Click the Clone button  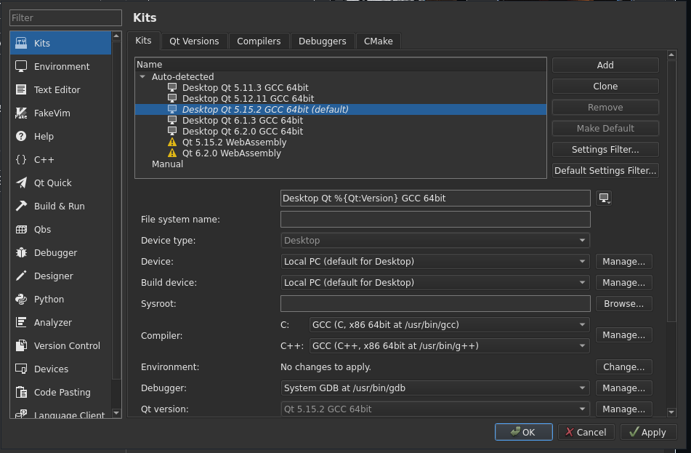(x=605, y=86)
